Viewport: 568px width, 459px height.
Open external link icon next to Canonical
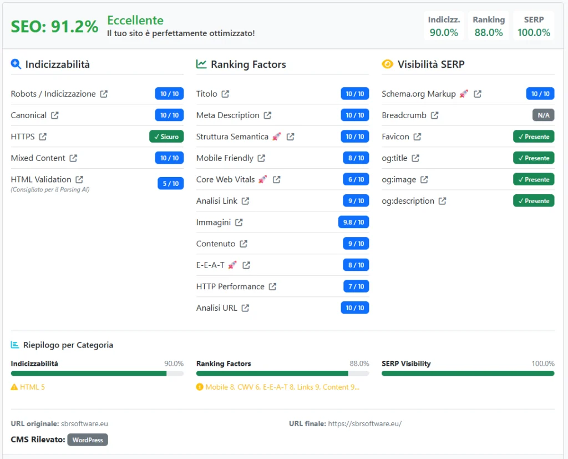pos(54,115)
